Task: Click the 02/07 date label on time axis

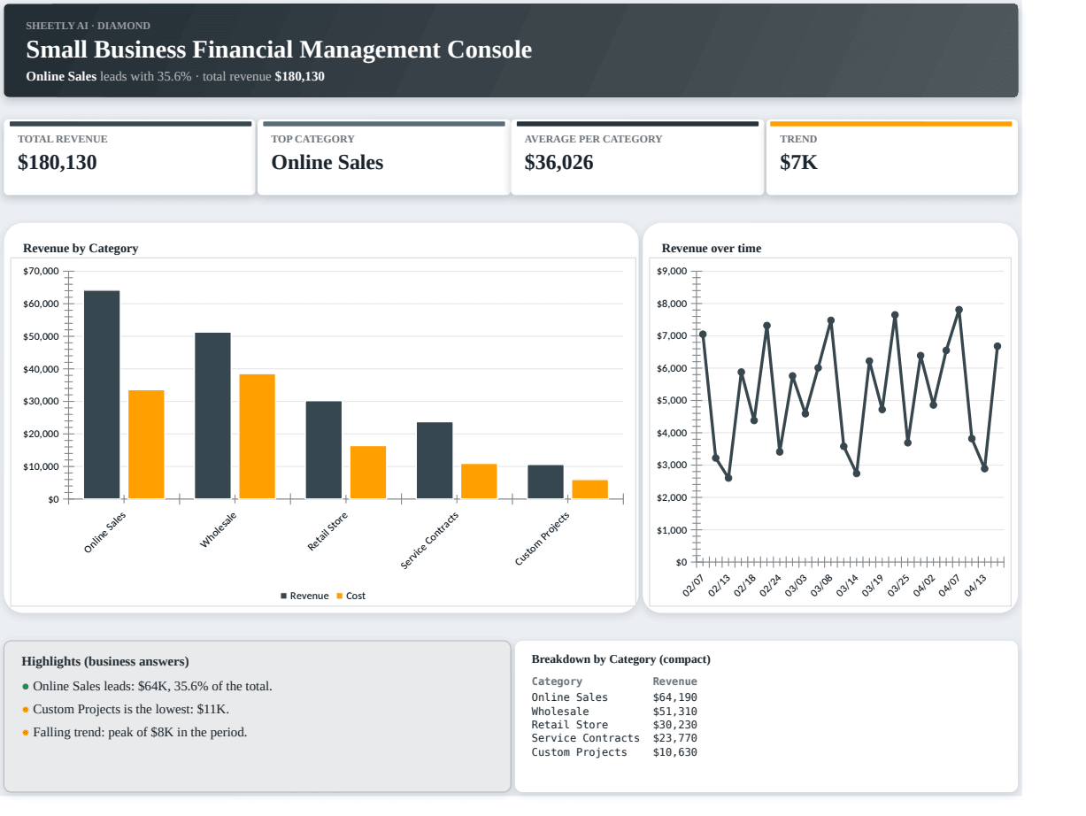Action: (693, 585)
